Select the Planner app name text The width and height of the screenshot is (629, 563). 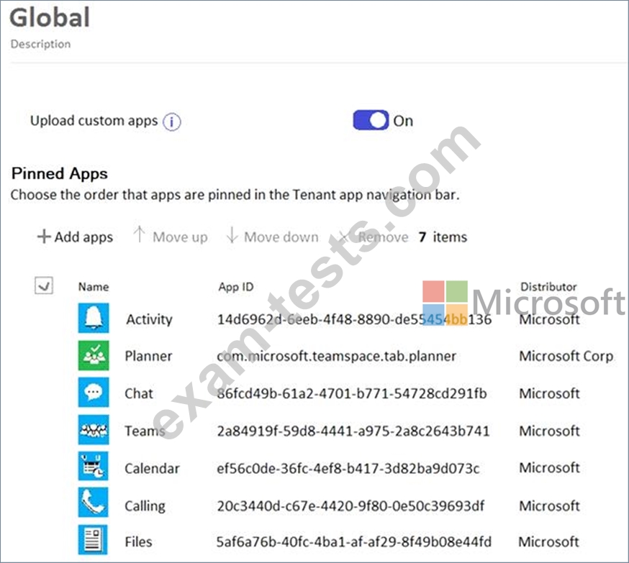point(148,356)
